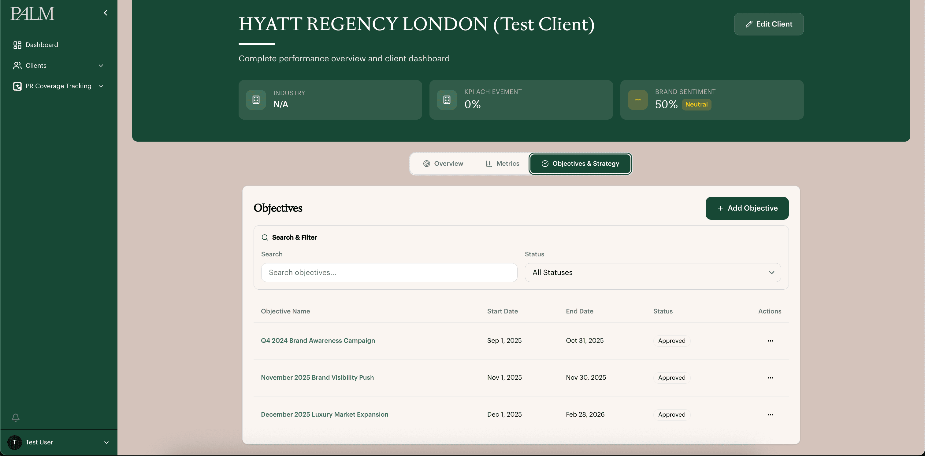Click the Neutral sentiment badge

[x=696, y=105]
